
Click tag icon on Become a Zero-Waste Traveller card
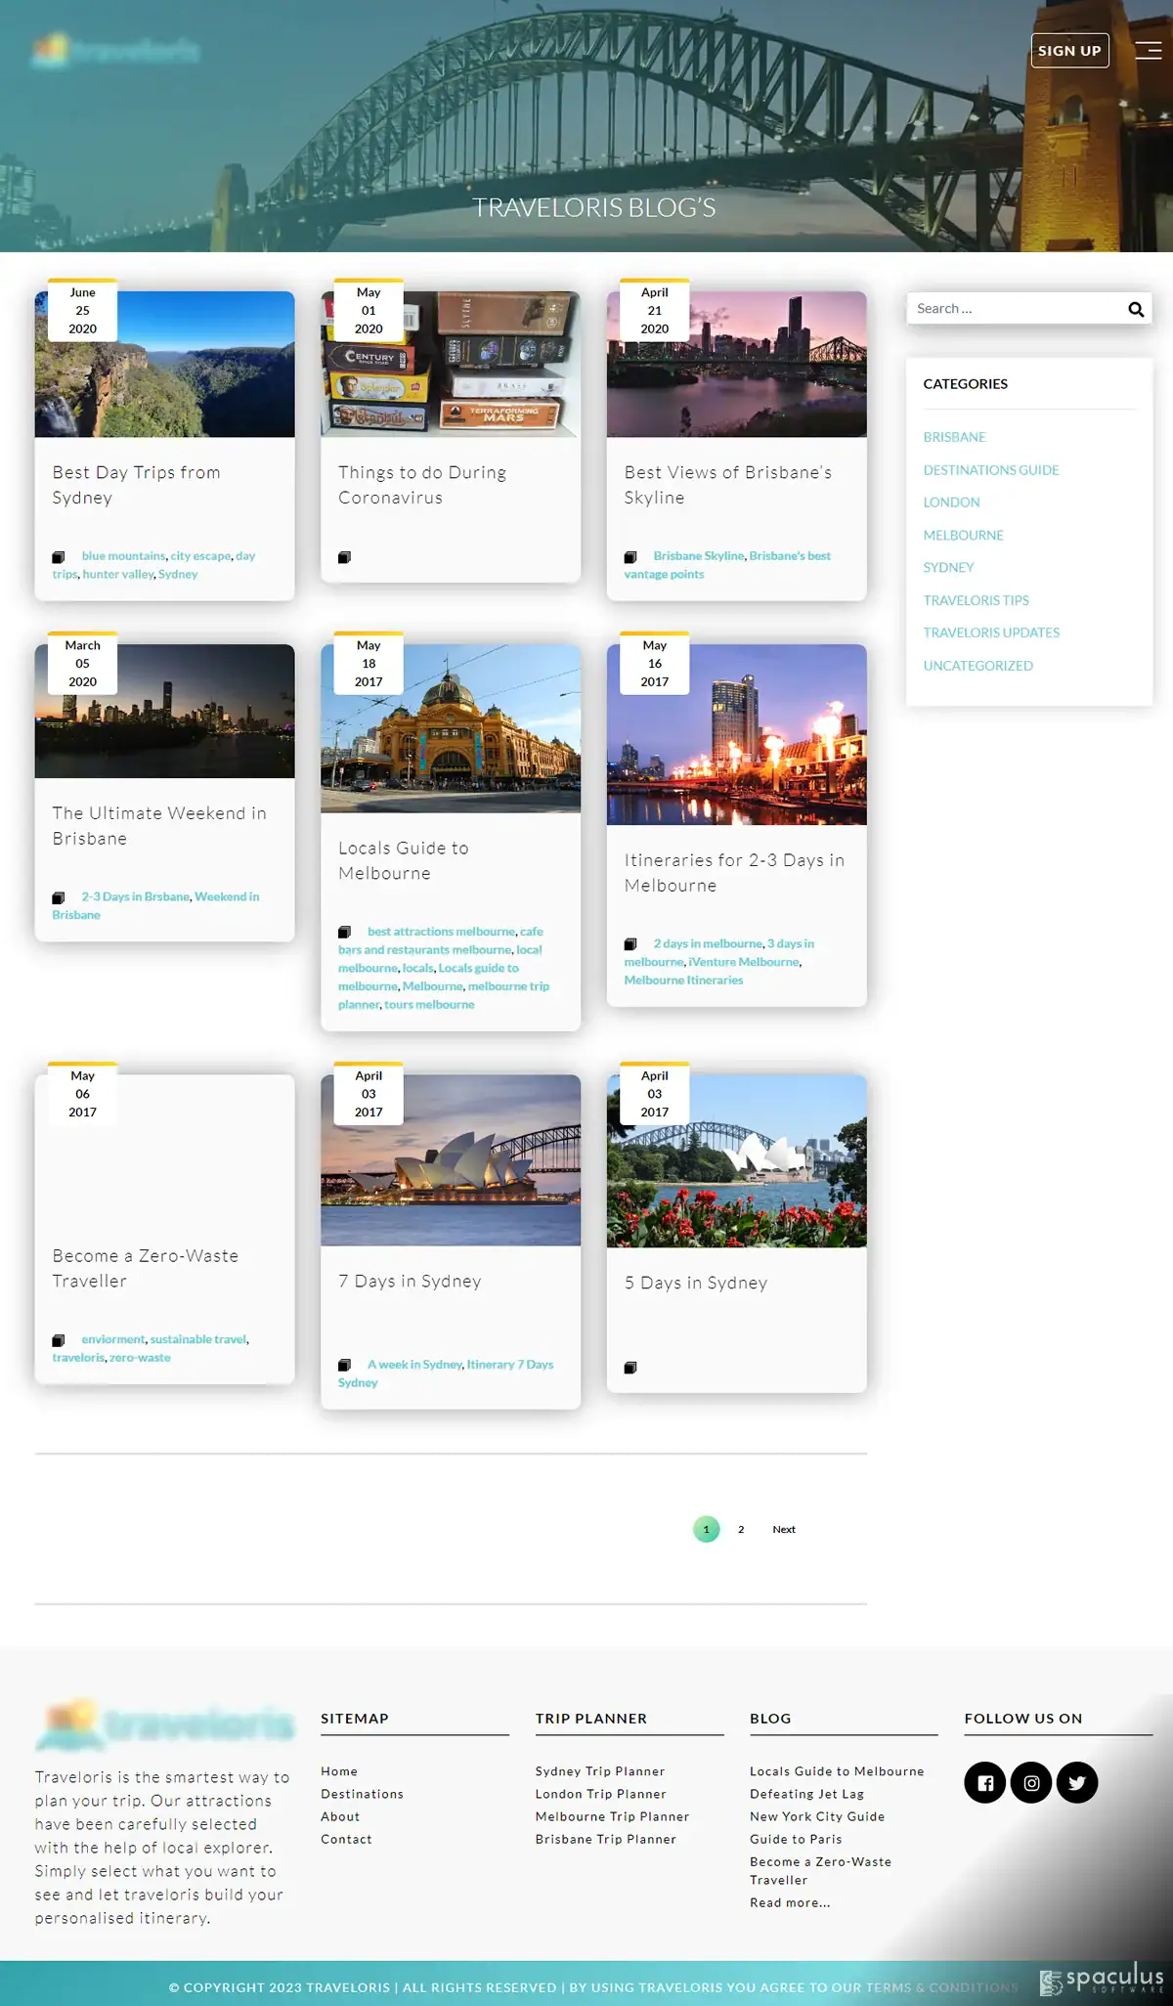tap(59, 1340)
